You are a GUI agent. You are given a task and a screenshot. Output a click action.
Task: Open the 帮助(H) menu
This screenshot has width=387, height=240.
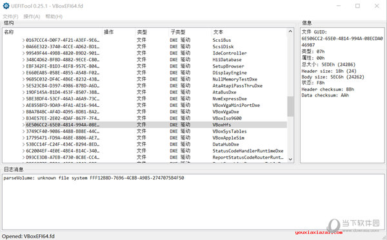tap(54, 17)
